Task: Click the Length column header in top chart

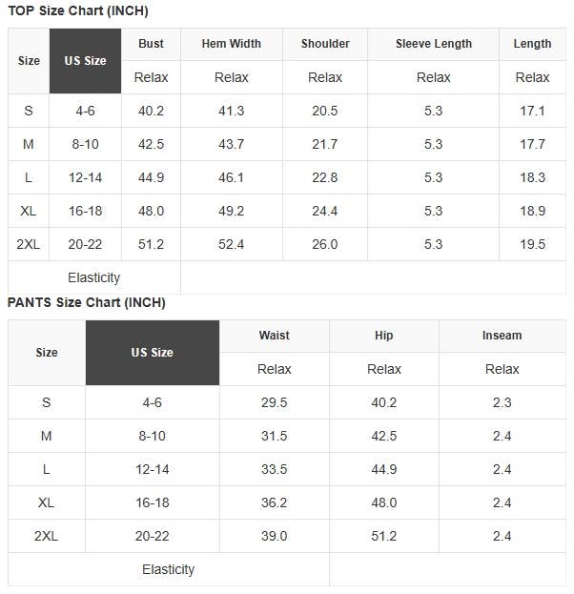Action: pos(532,44)
